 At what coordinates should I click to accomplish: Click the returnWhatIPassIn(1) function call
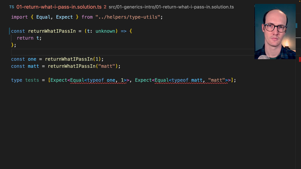(x=74, y=59)
